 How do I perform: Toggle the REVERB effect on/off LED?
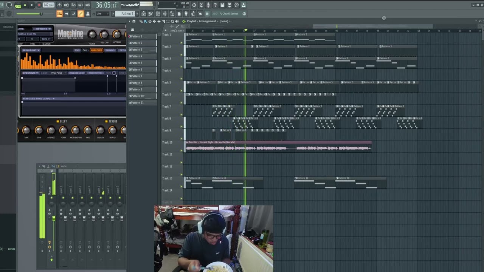point(107,121)
